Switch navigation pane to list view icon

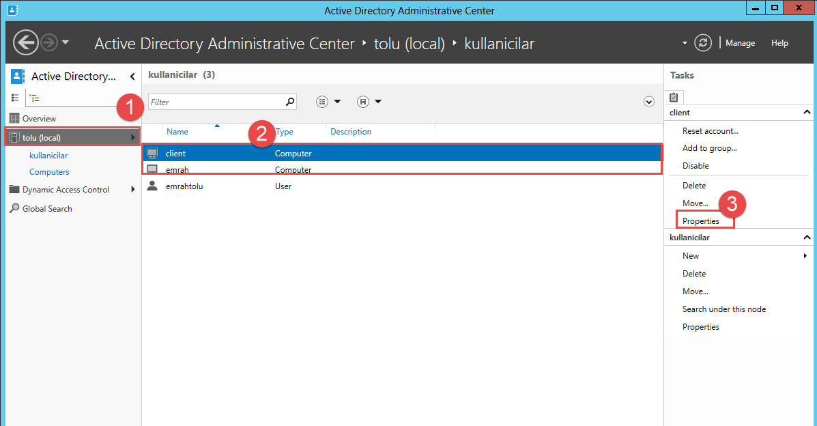(15, 98)
